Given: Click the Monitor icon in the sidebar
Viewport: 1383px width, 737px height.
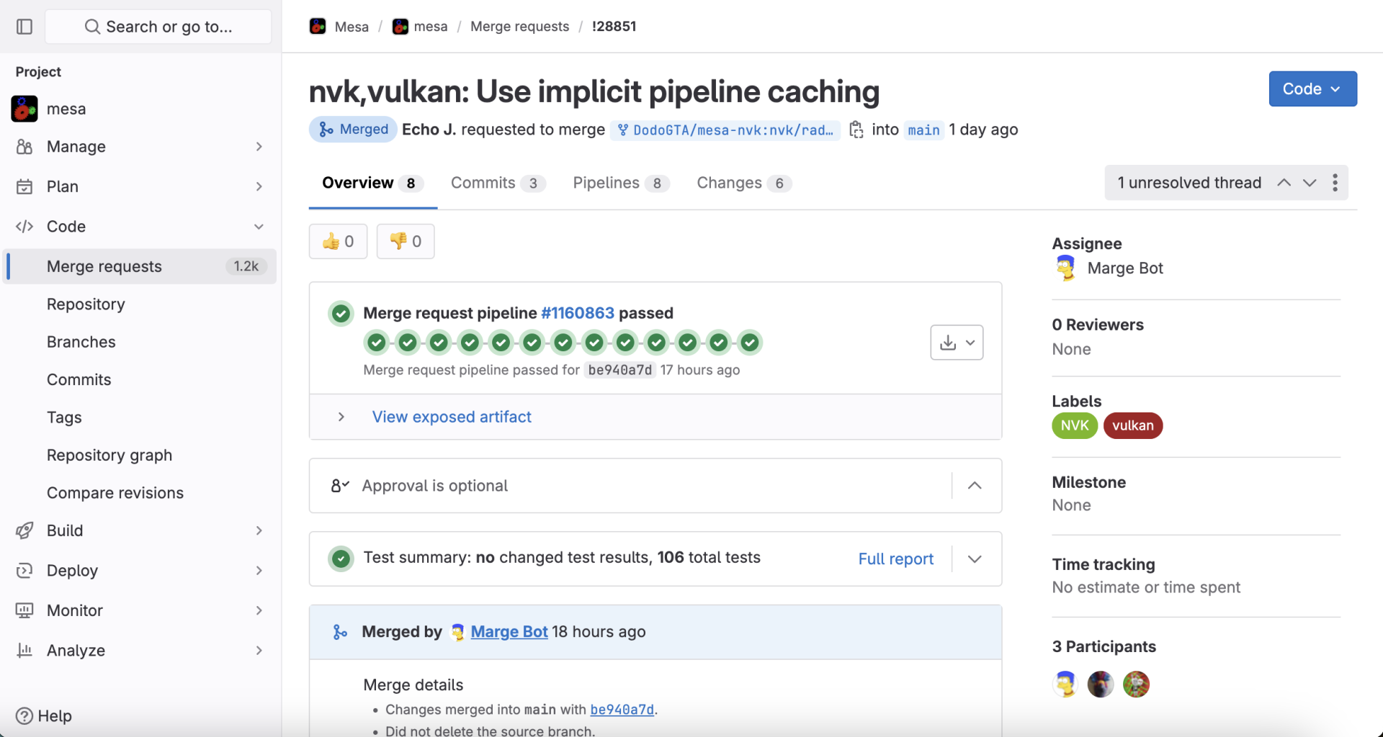Looking at the screenshot, I should coord(24,610).
